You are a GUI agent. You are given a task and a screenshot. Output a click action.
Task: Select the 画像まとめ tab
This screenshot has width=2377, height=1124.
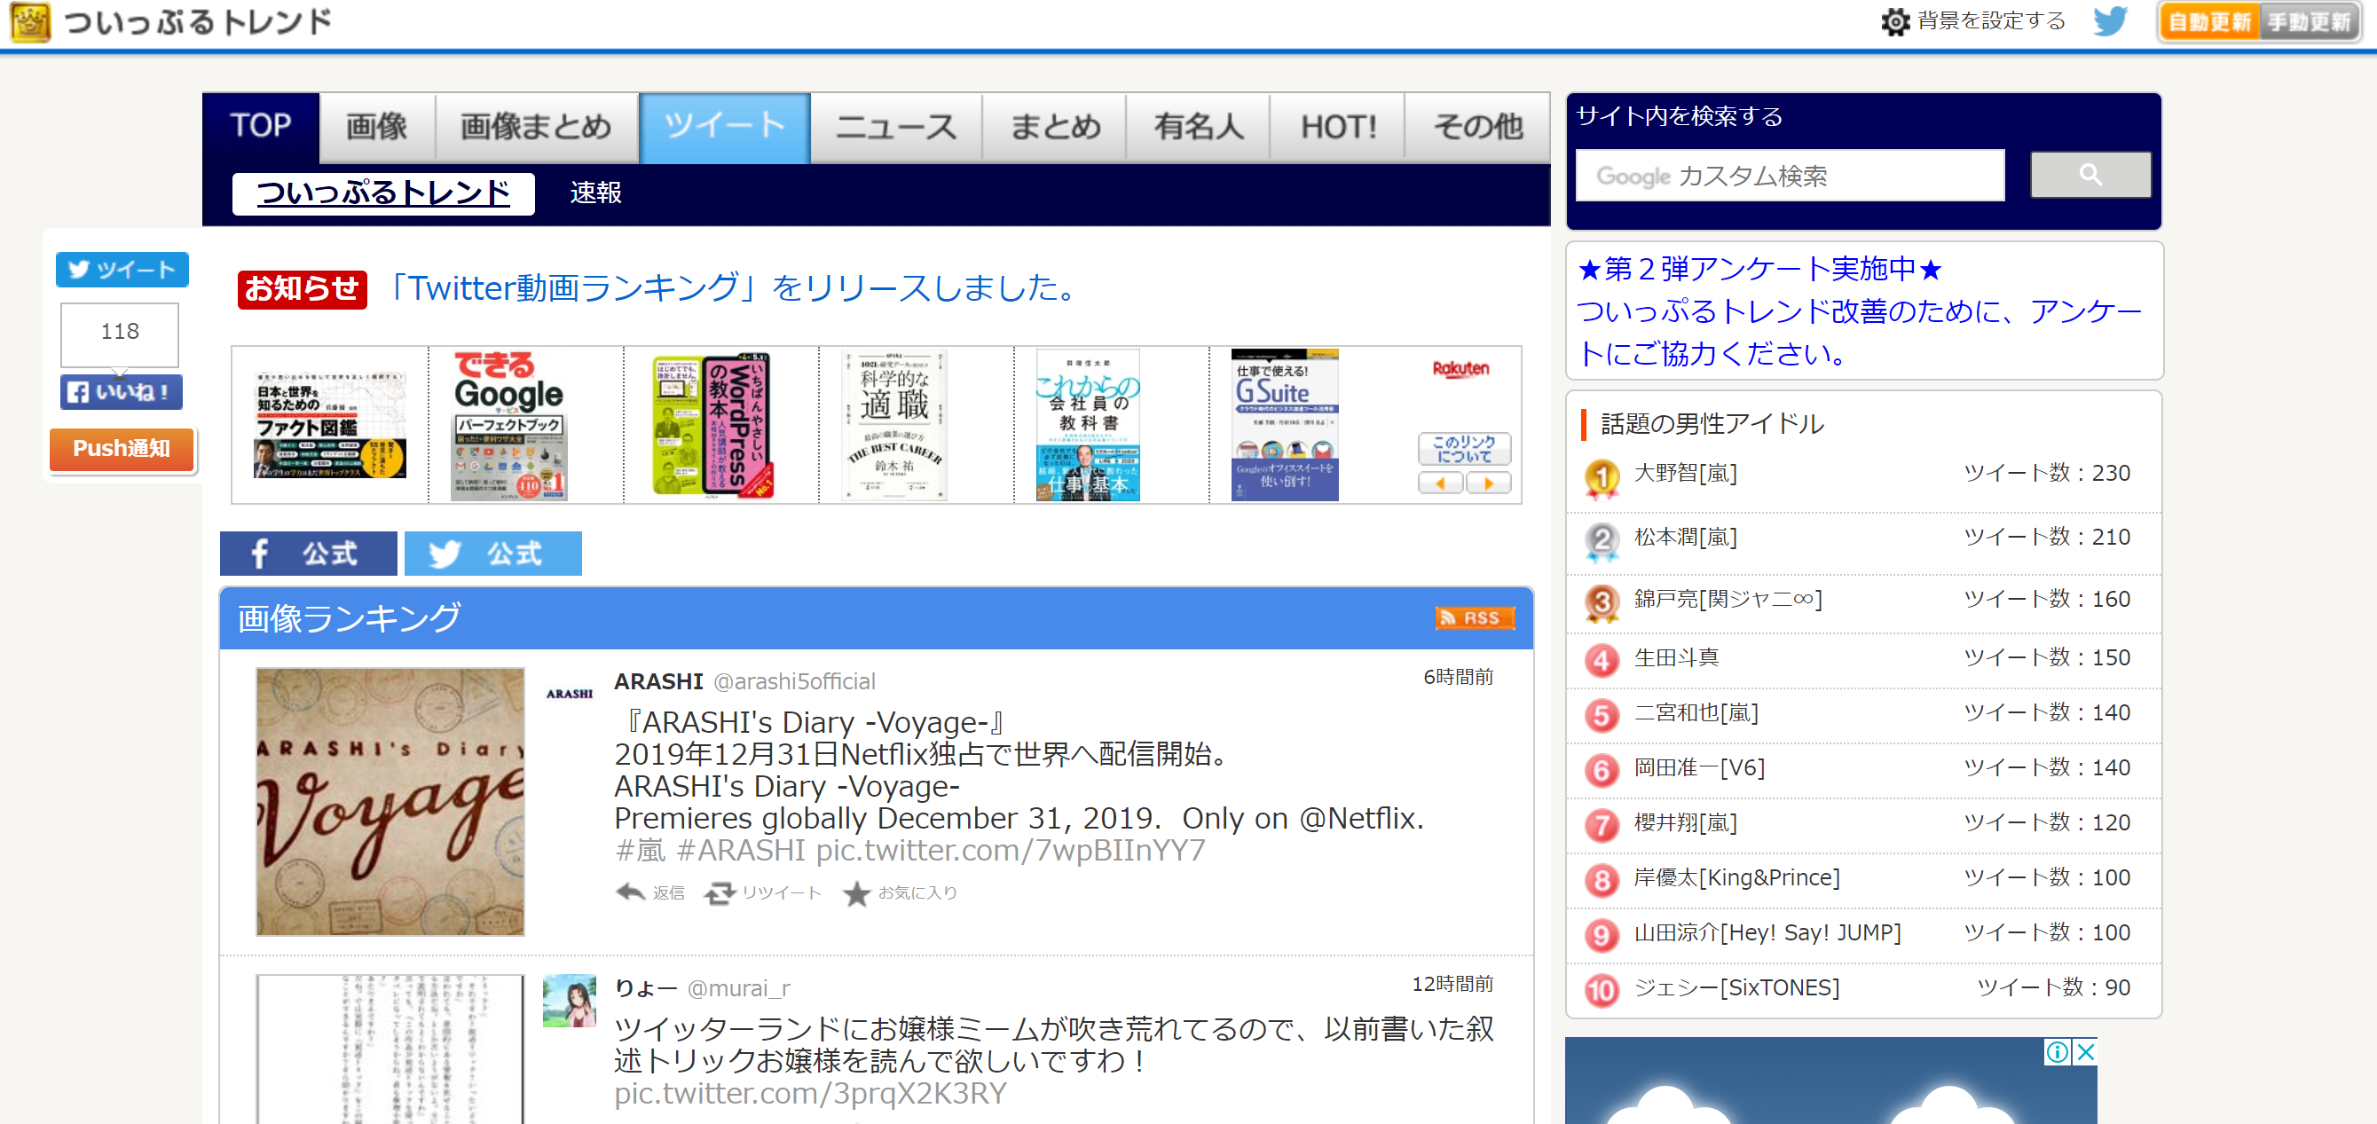(535, 127)
